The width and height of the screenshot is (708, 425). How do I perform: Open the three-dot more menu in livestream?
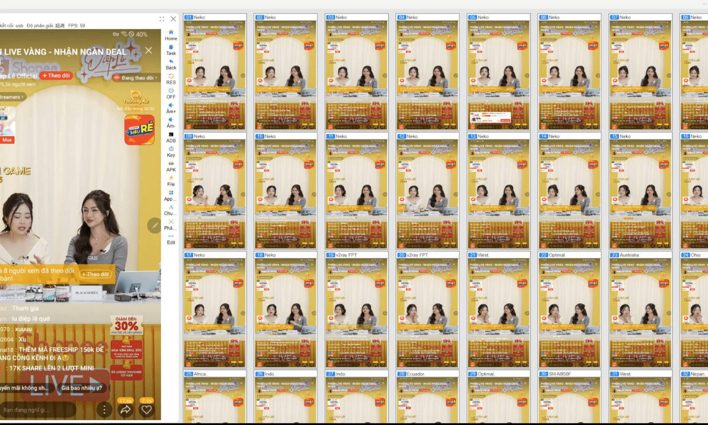point(104,409)
